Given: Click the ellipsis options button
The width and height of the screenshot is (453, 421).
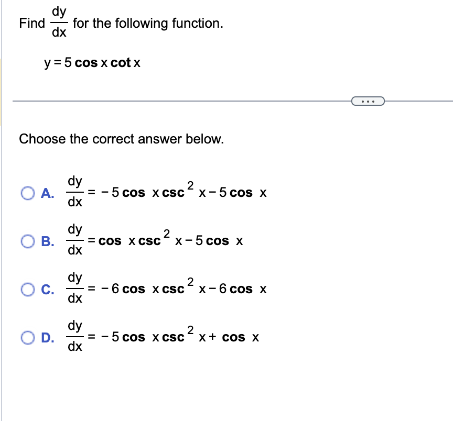Looking at the screenshot, I should pos(368,101).
